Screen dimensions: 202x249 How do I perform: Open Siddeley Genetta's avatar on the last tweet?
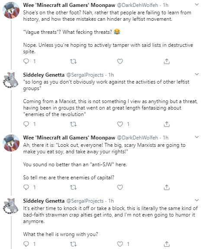click(x=11, y=206)
